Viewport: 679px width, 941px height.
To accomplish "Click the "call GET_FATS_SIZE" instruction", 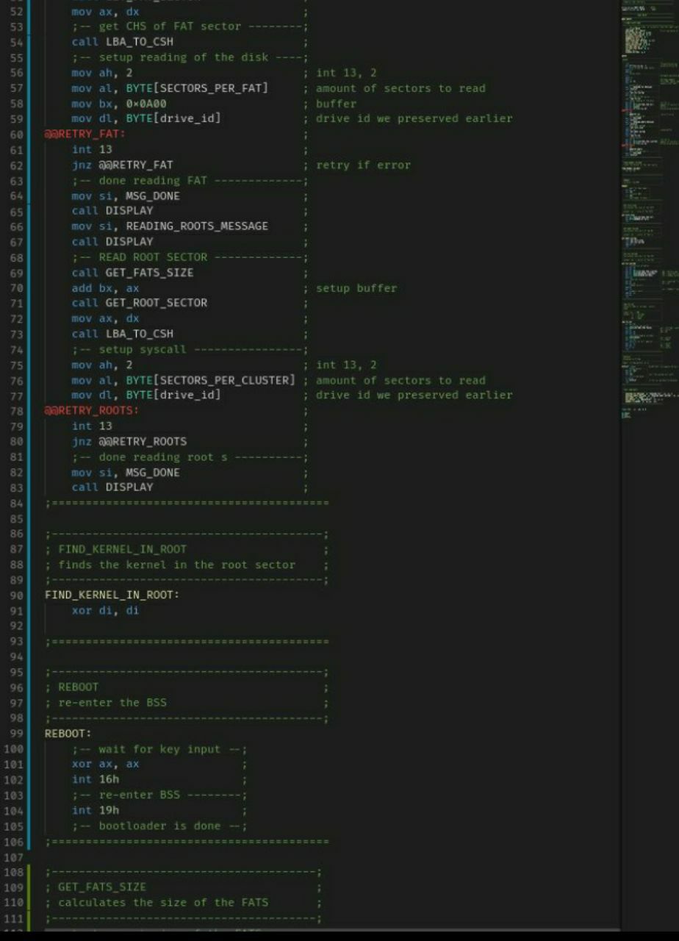I will [x=133, y=273].
